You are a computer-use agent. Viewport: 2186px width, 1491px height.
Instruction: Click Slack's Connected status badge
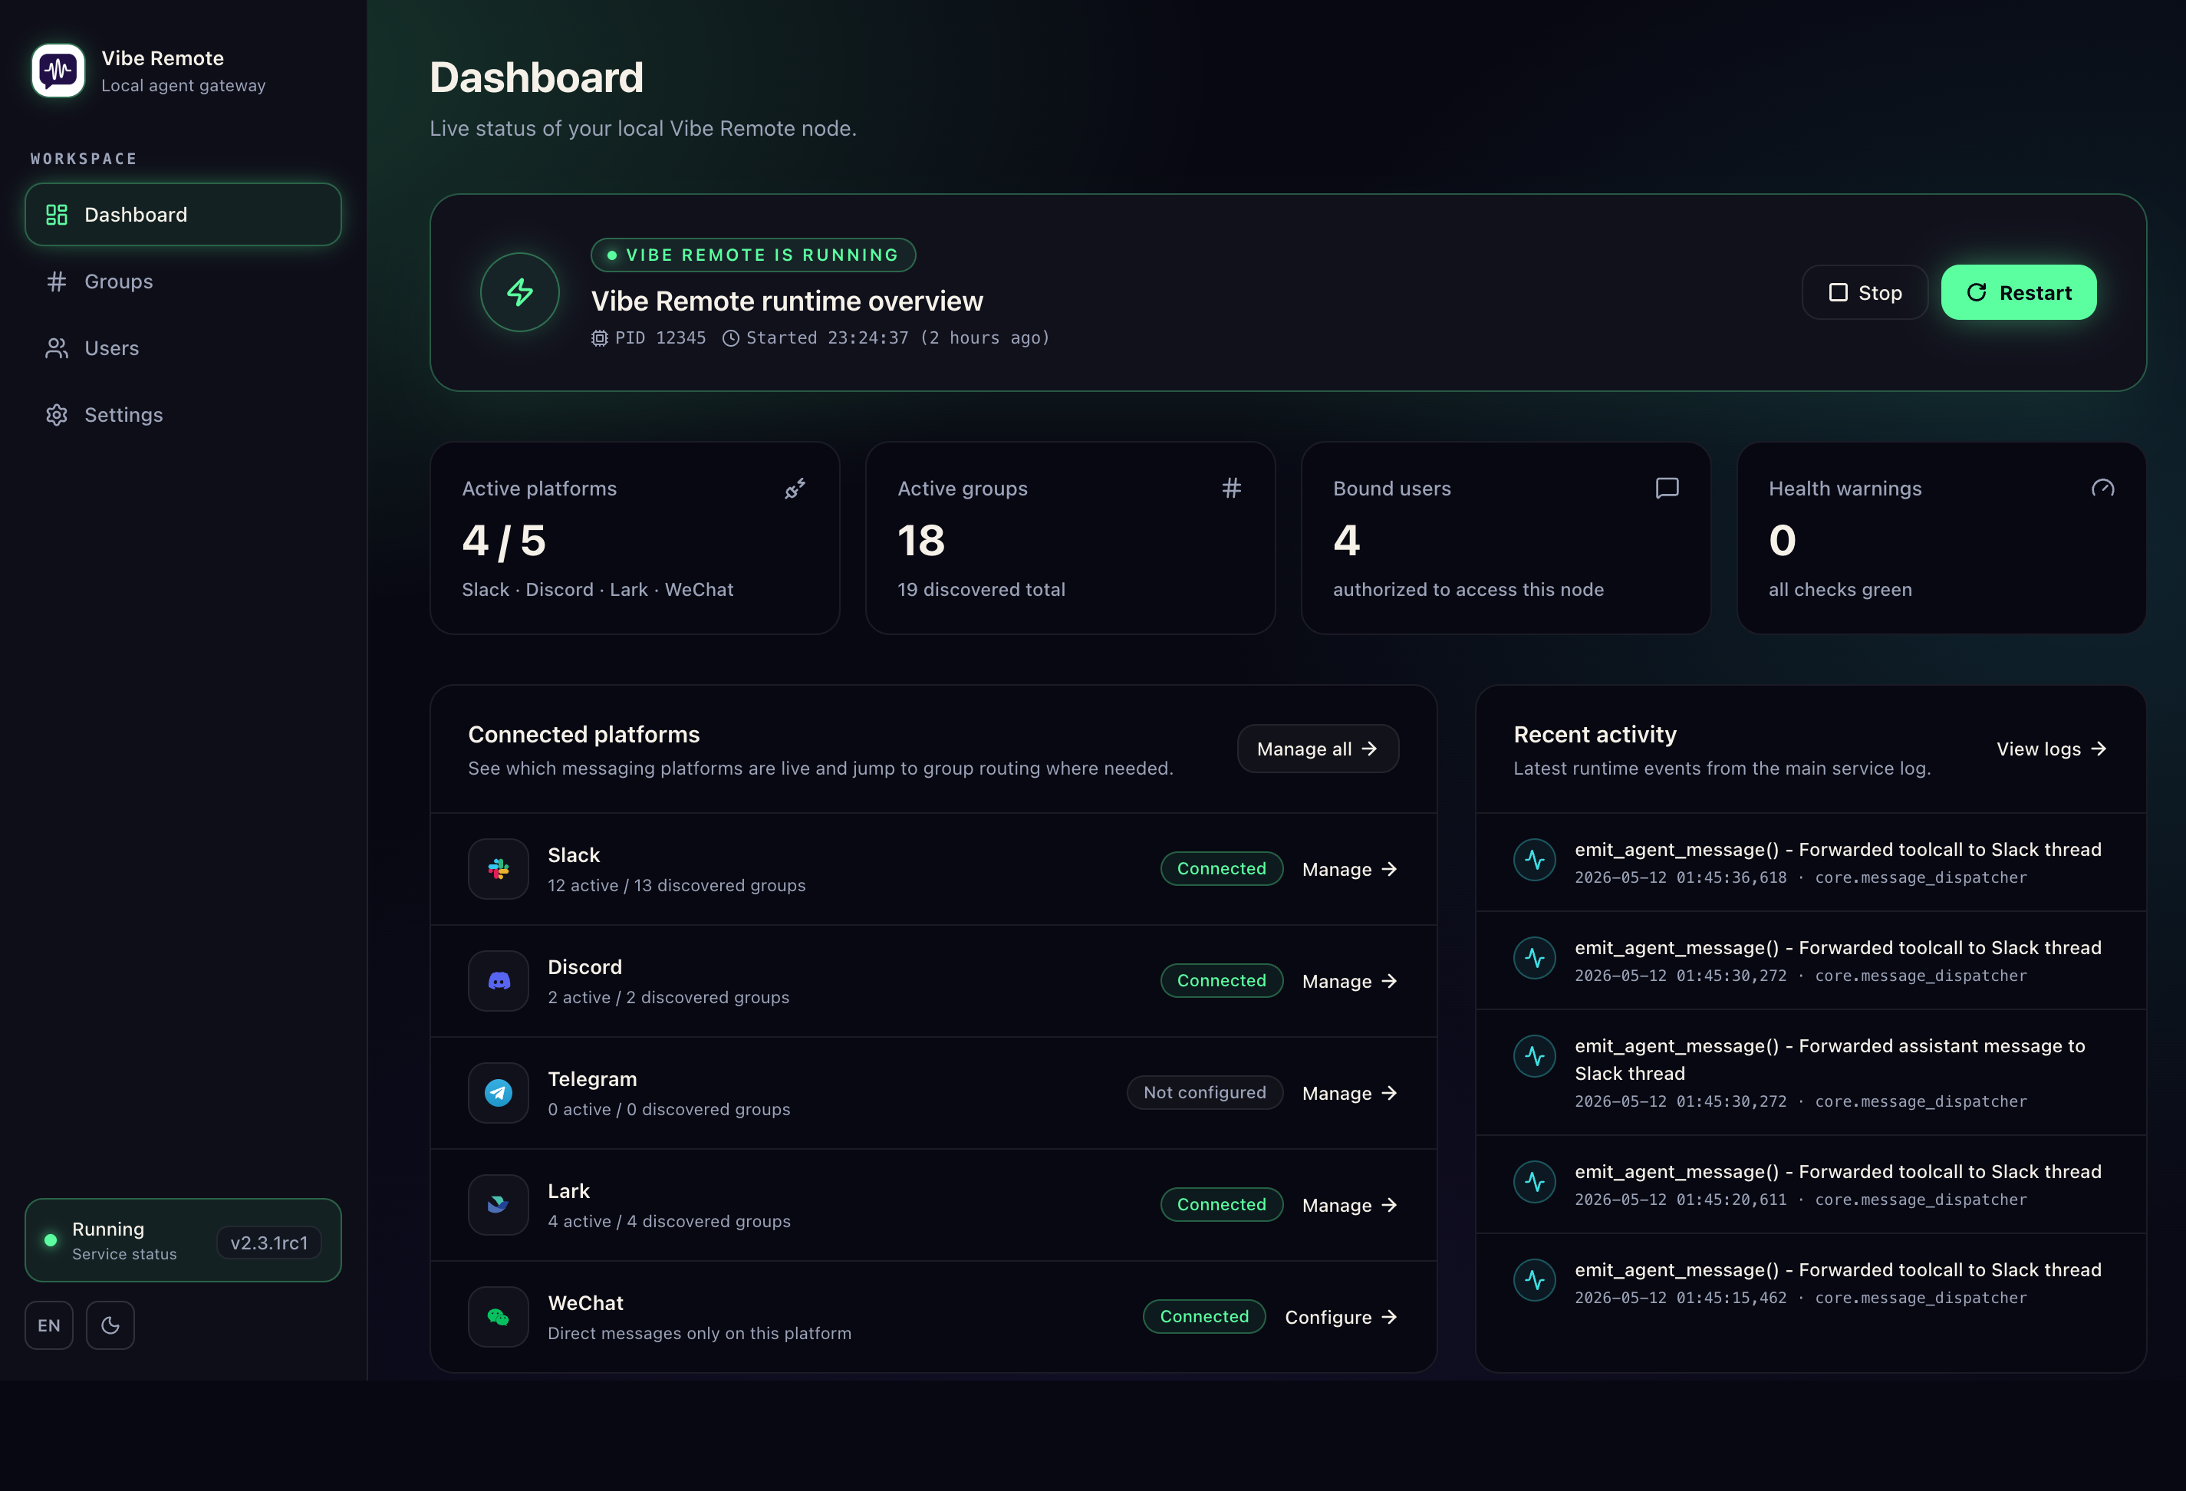pos(1222,868)
